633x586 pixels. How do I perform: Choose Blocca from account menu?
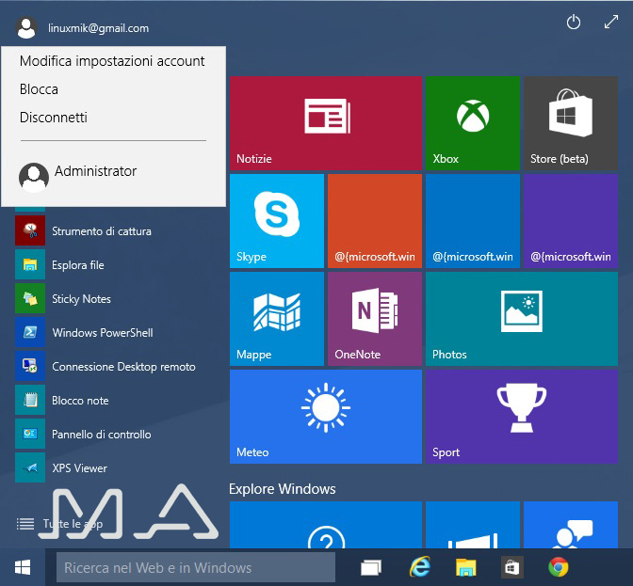[x=39, y=89]
